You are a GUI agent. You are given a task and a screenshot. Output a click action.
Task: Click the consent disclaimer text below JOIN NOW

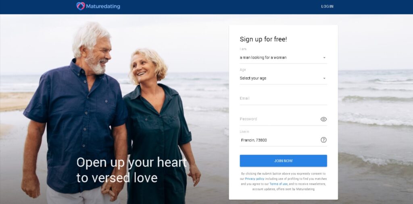click(x=283, y=181)
